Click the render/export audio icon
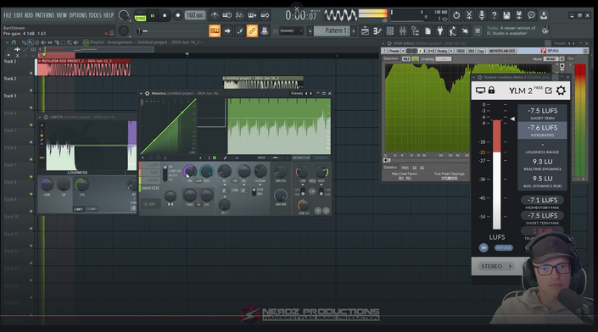This screenshot has width=598, height=332. 518,15
